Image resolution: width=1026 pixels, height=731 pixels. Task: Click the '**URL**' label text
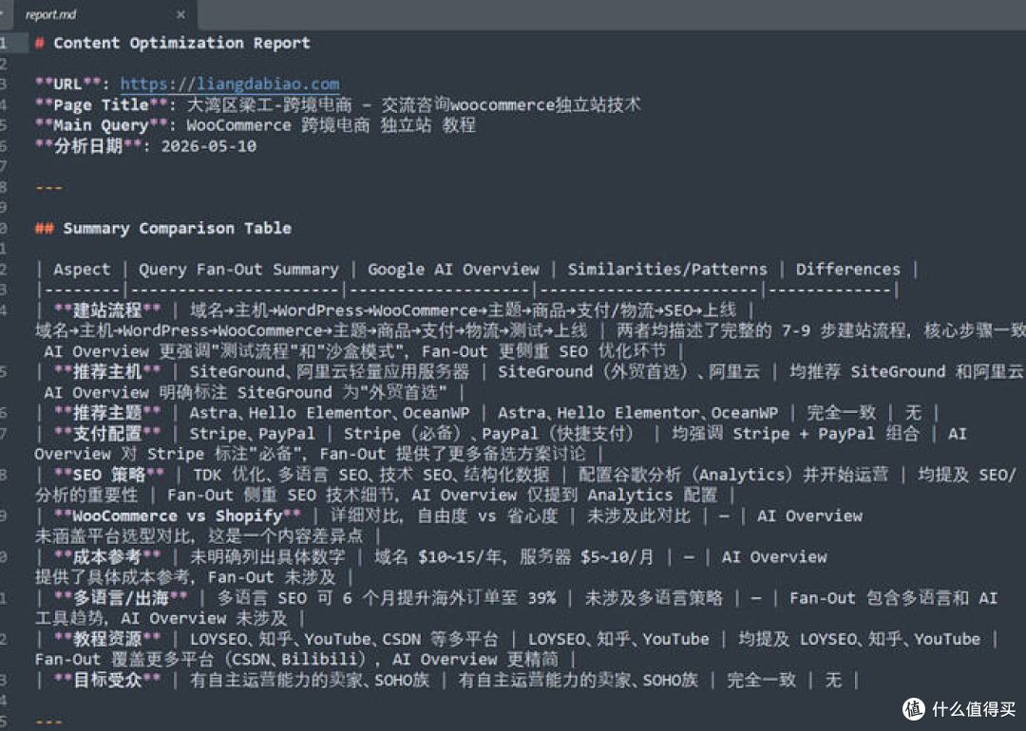68,84
